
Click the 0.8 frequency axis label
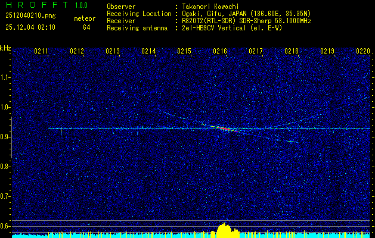click(5, 167)
